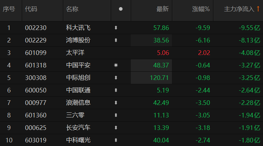Image resolution: width=263 pixels, height=146 pixels.
Task: Click the marker icon next to 中科曙光
Action: (116, 140)
